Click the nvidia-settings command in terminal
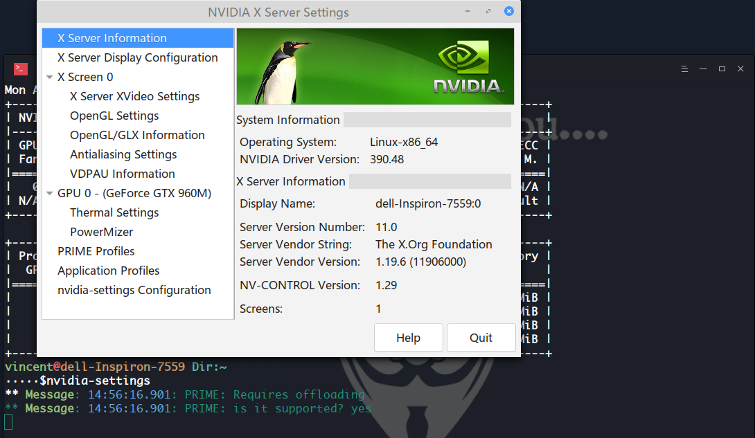The height and width of the screenshot is (438, 755). [x=98, y=381]
